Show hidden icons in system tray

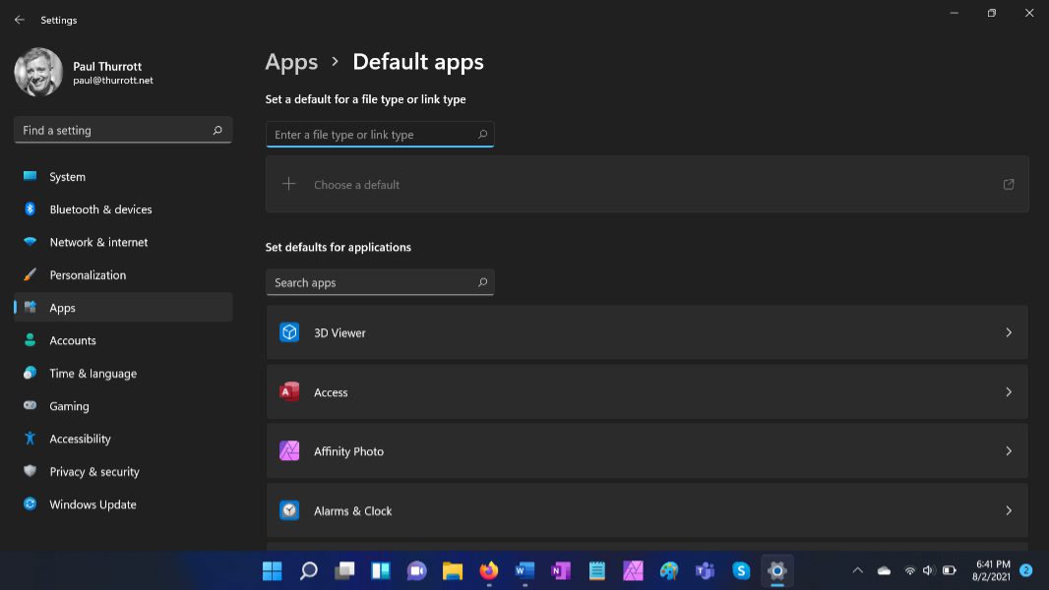pos(857,570)
